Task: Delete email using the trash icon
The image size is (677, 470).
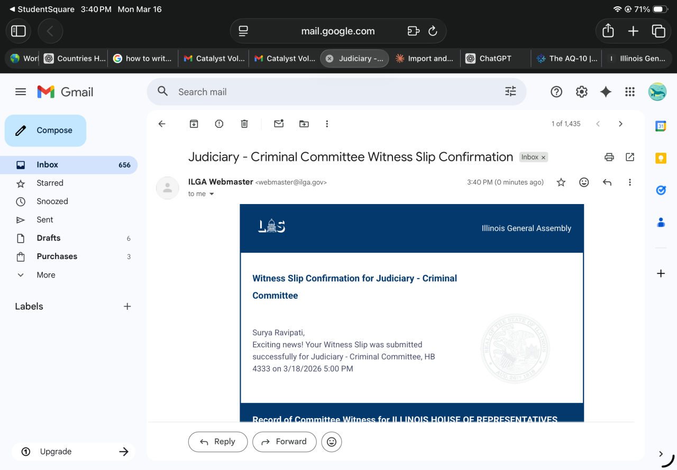Action: [244, 124]
